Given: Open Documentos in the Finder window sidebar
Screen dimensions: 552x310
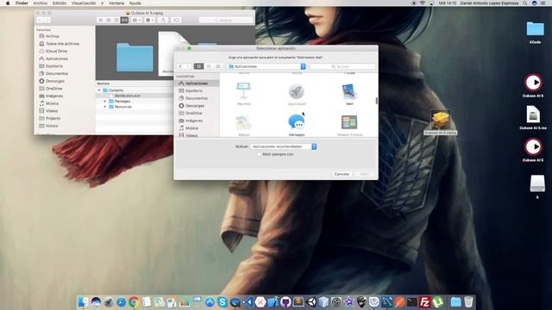Looking at the screenshot, I should (x=56, y=73).
